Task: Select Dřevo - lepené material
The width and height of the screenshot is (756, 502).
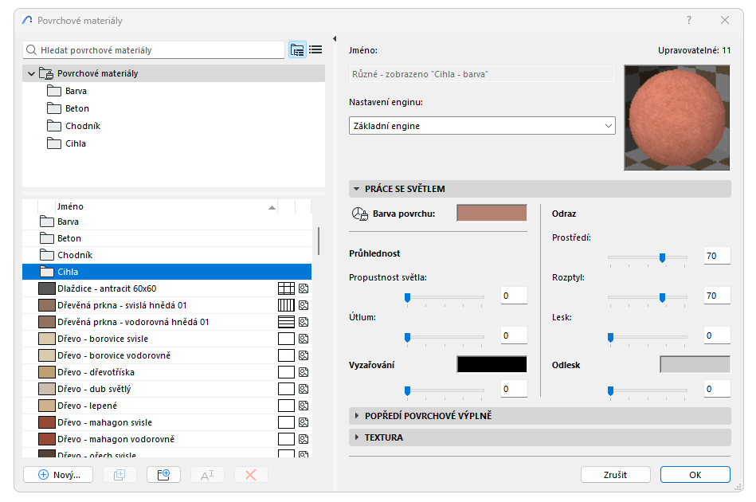Action: pyautogui.click(x=166, y=406)
